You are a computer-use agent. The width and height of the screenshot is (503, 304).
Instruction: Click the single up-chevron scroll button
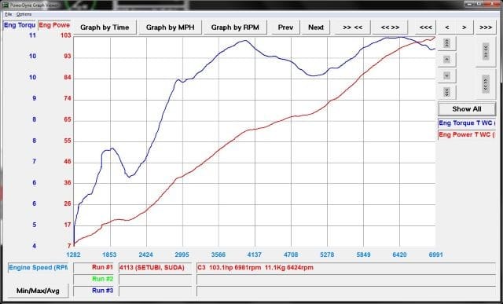(446, 60)
